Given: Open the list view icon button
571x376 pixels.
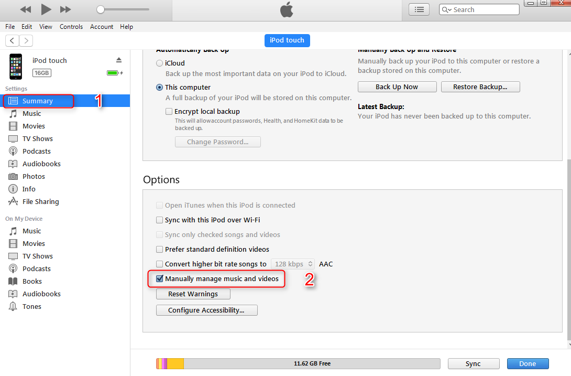Looking at the screenshot, I should tap(419, 9).
